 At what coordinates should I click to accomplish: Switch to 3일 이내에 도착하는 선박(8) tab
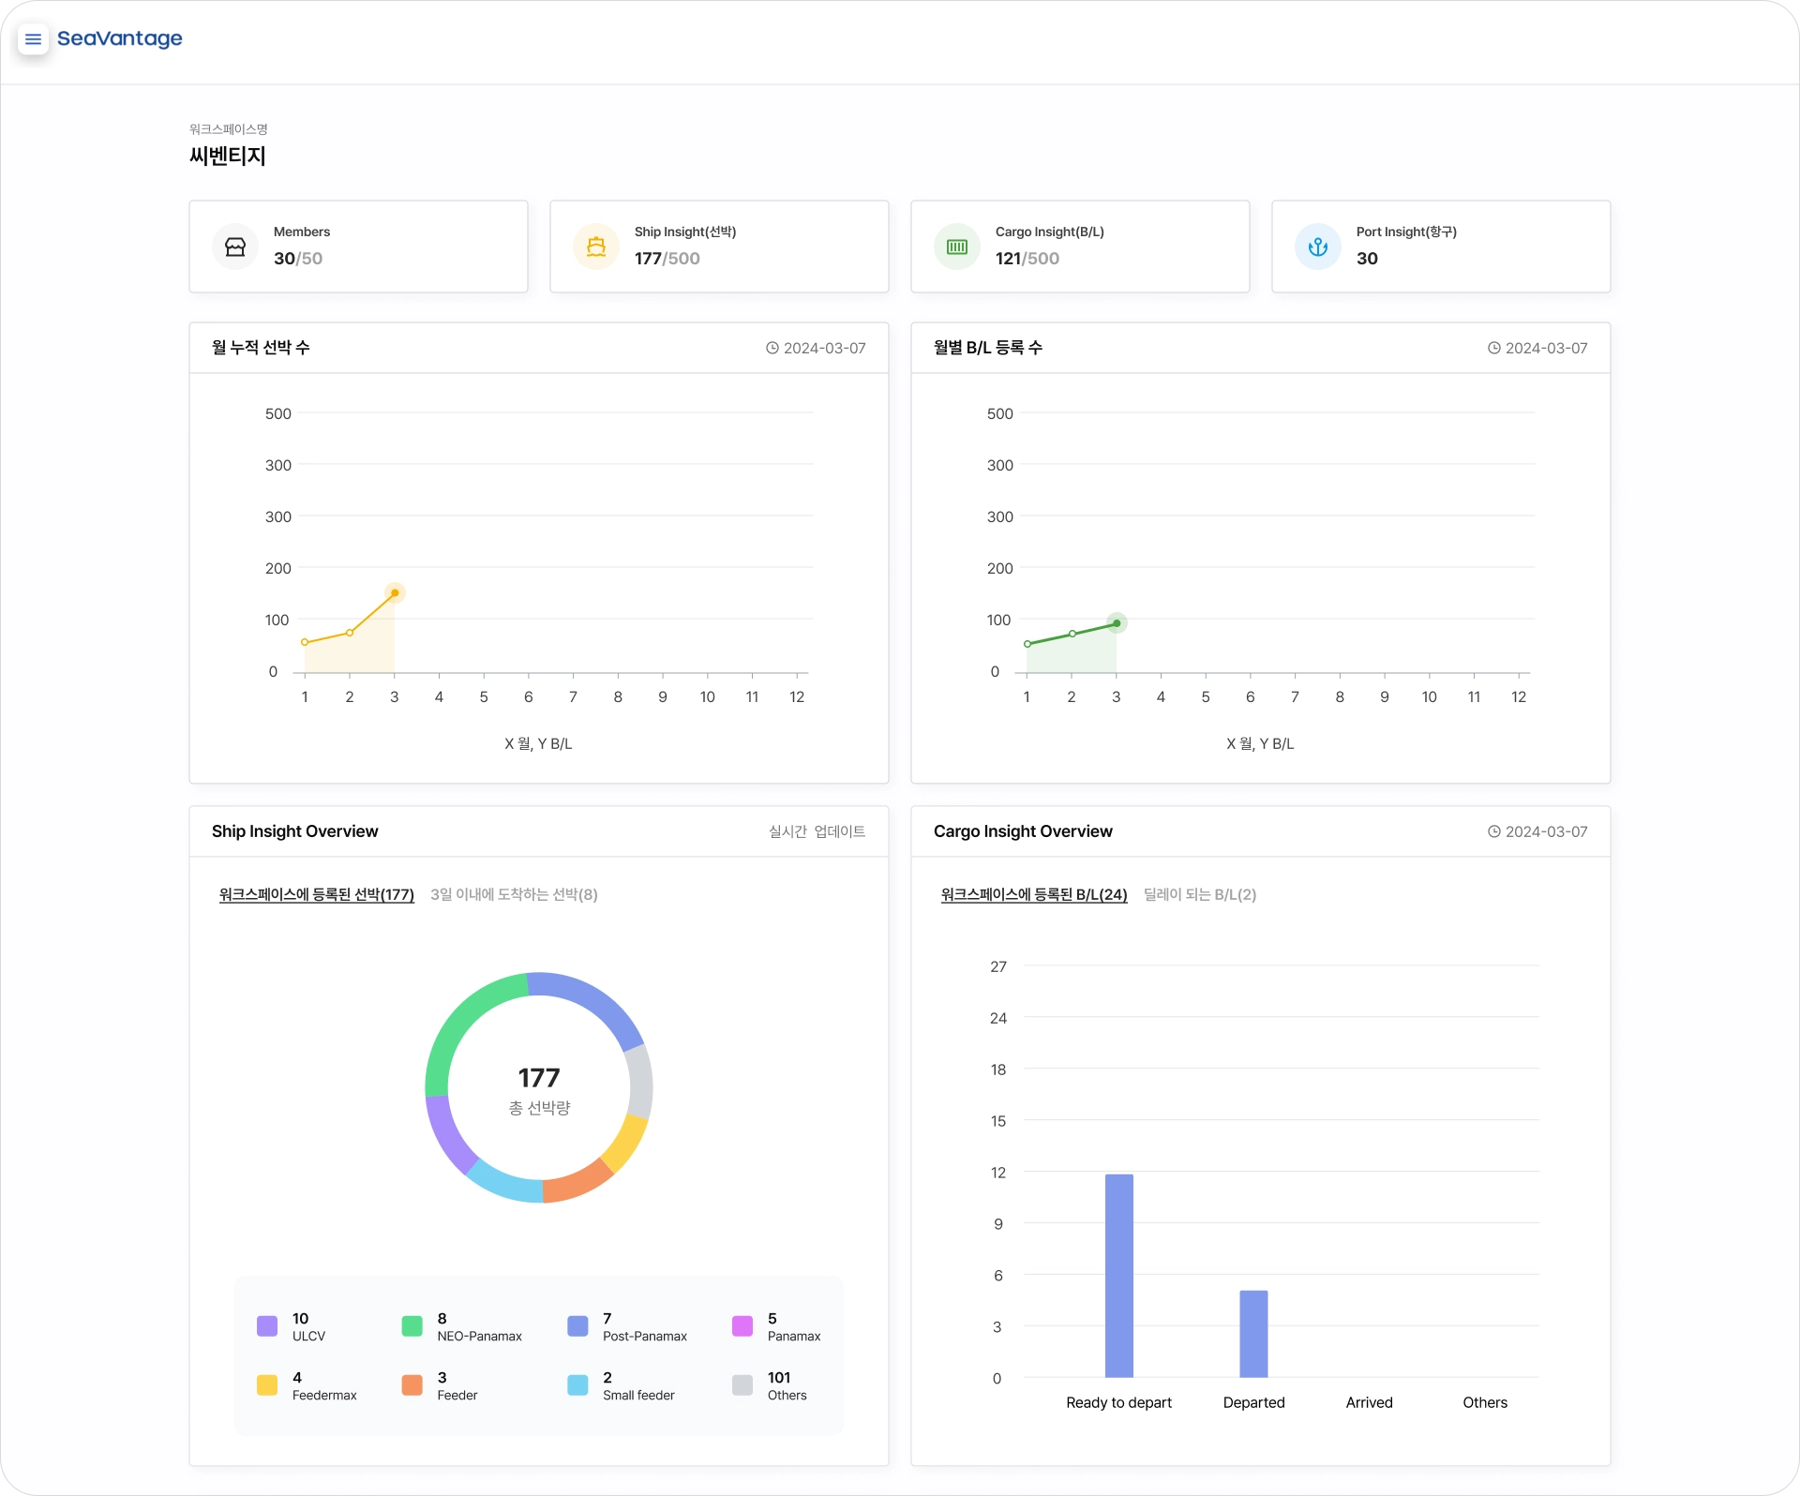point(514,894)
